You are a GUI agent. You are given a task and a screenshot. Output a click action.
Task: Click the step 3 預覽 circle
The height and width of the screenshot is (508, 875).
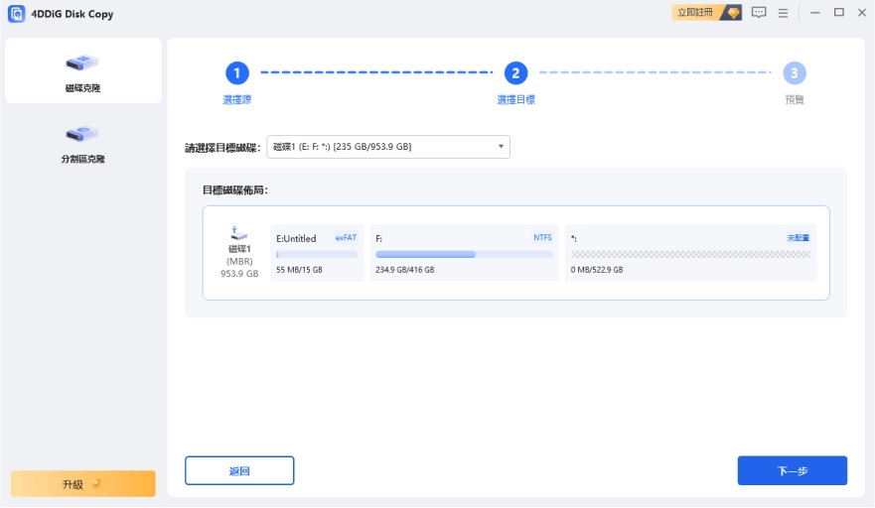pyautogui.click(x=794, y=72)
